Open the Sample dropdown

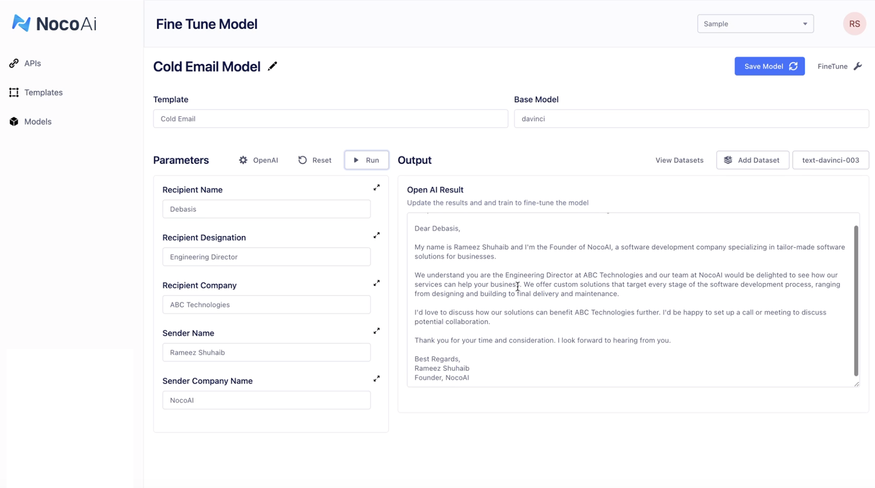[755, 24]
